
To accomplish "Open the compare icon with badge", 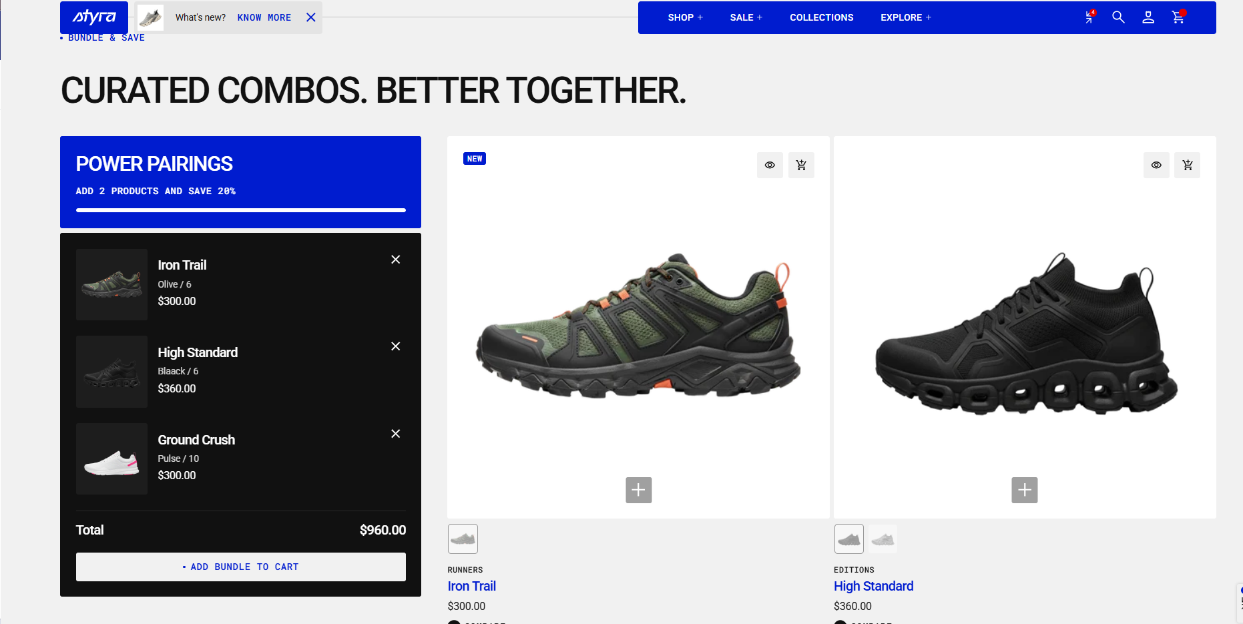I will pyautogui.click(x=1089, y=17).
